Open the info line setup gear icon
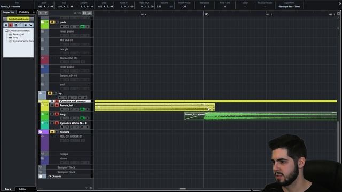This screenshot has width=342, height=192. click(340, 4)
